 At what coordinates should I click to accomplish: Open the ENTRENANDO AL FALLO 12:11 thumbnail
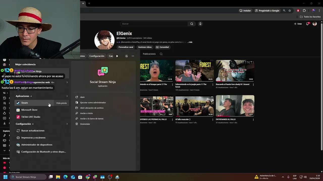pyautogui.click(x=235, y=106)
